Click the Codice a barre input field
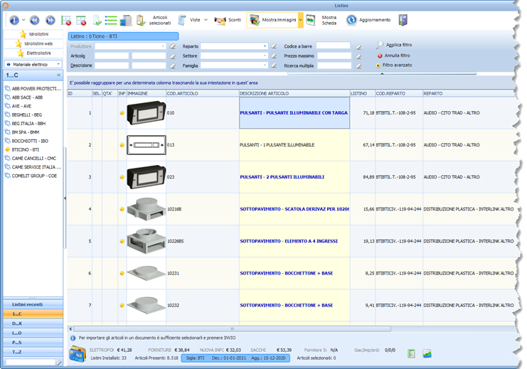 (x=333, y=46)
